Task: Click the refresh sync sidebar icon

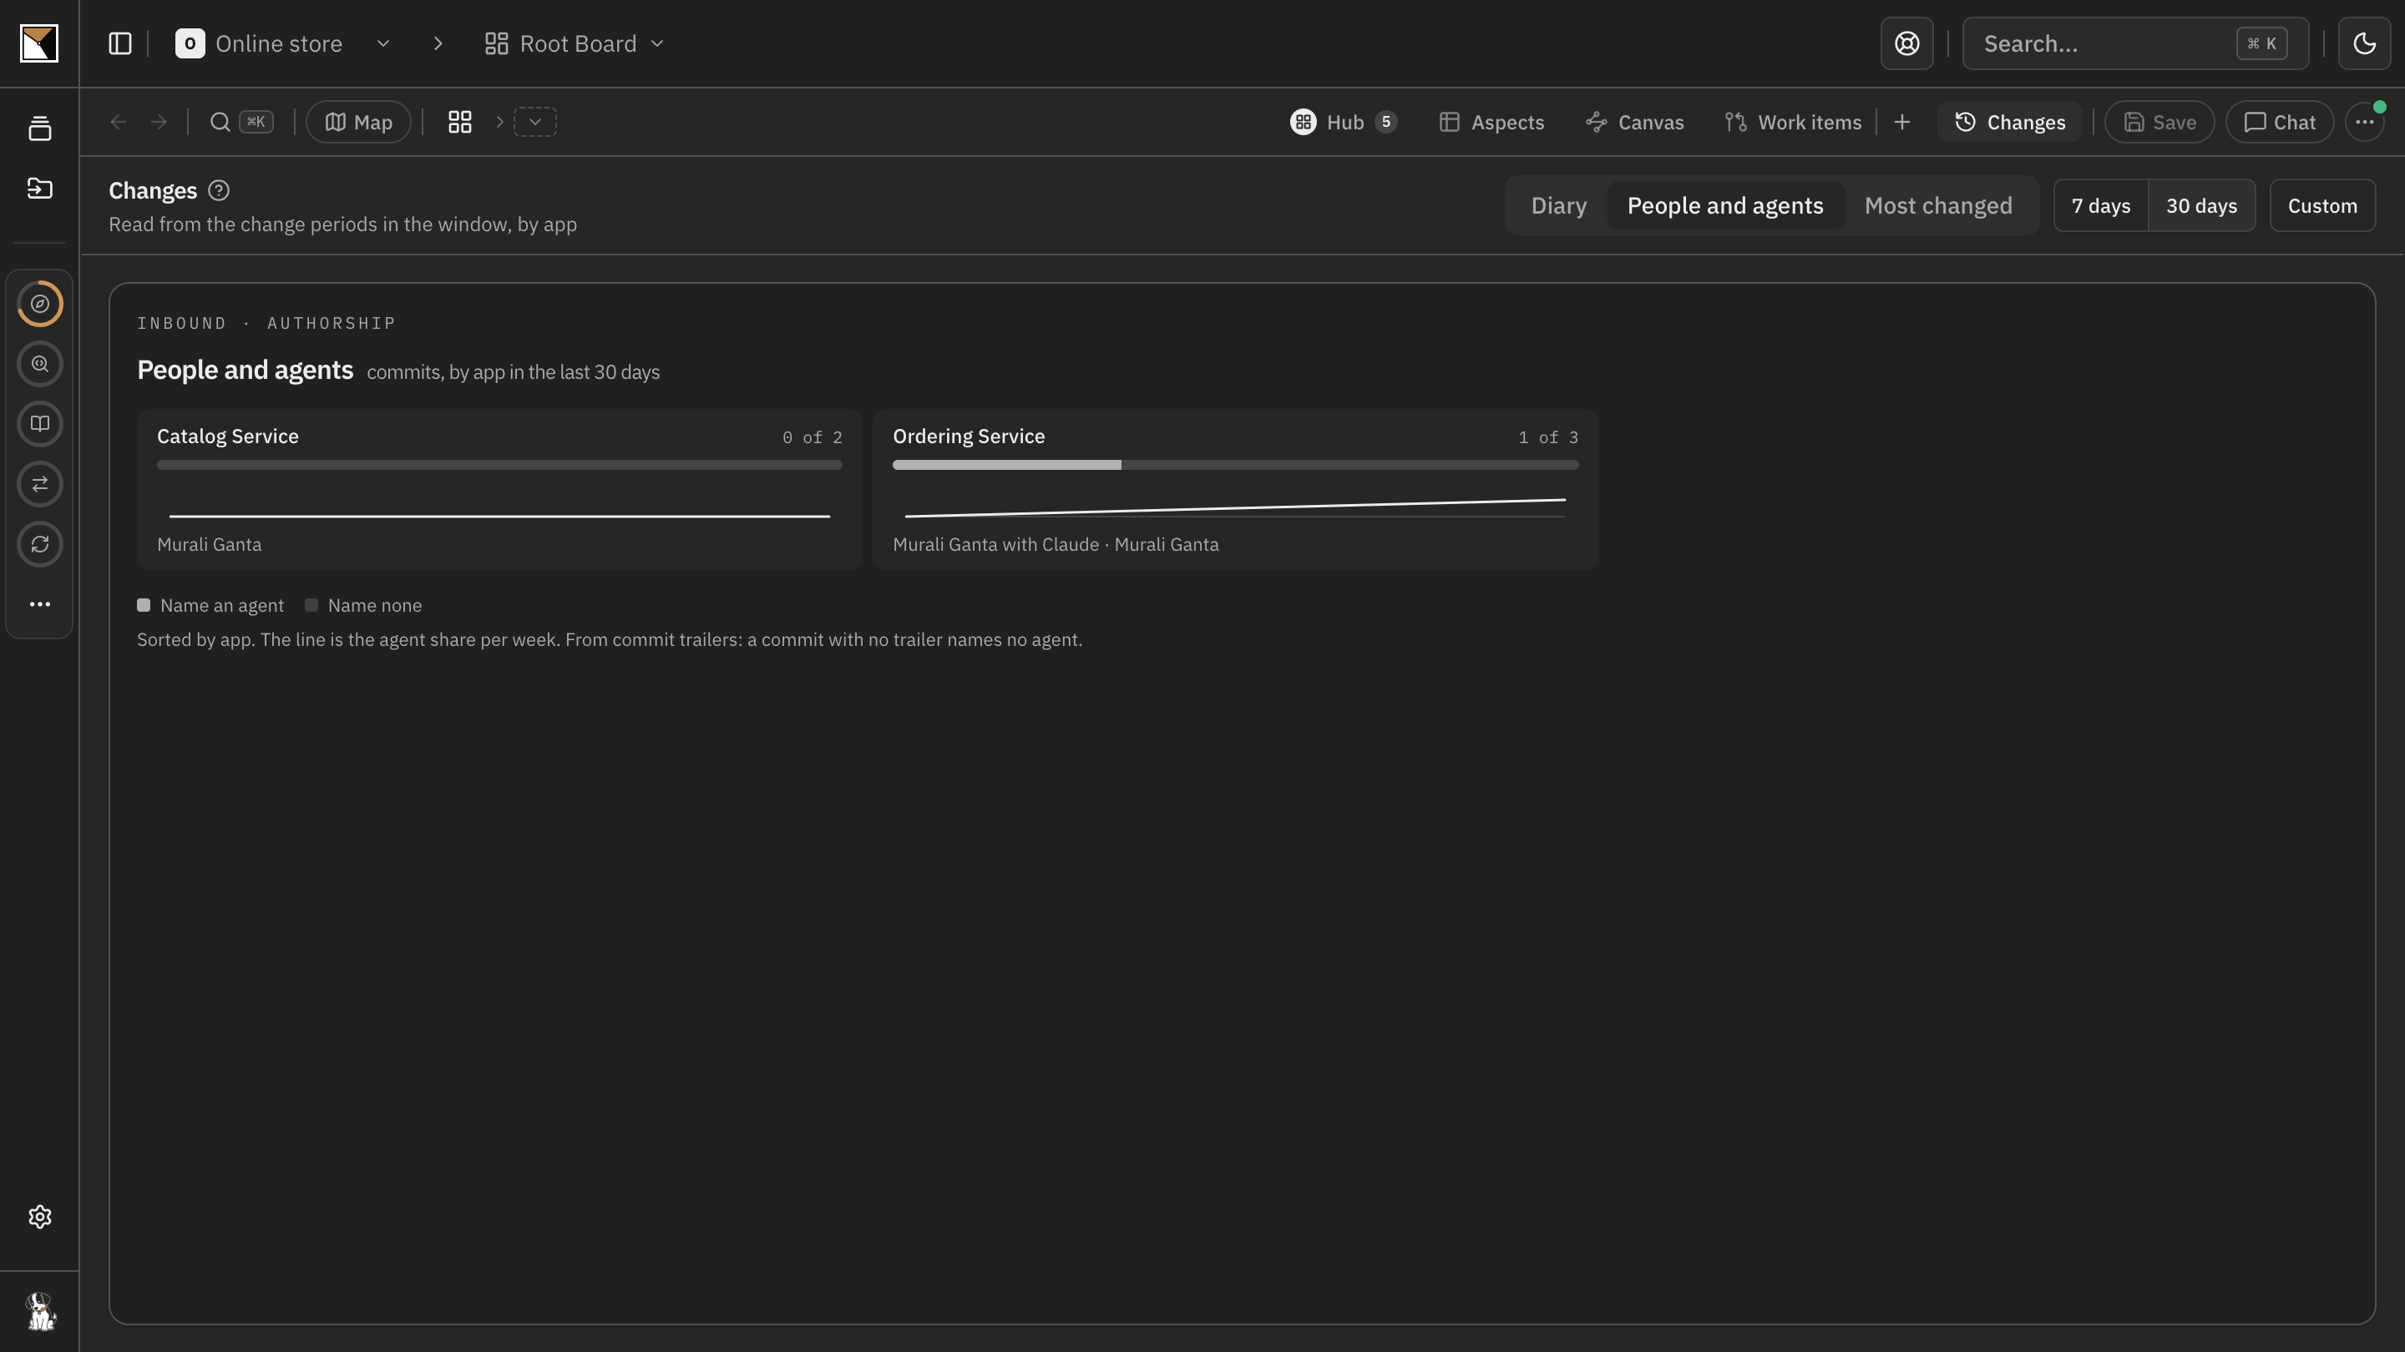Action: [39, 545]
